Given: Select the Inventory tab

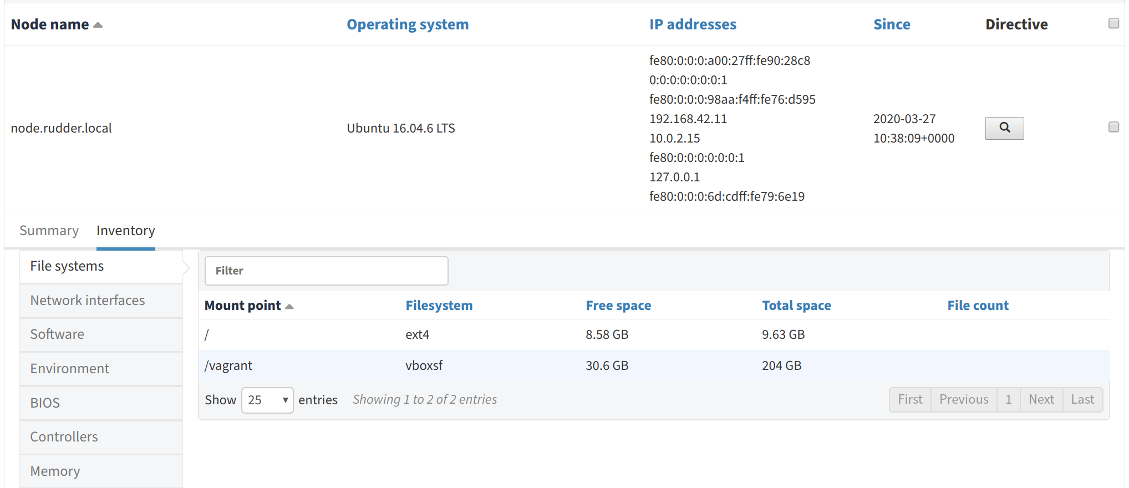Looking at the screenshot, I should pyautogui.click(x=125, y=231).
